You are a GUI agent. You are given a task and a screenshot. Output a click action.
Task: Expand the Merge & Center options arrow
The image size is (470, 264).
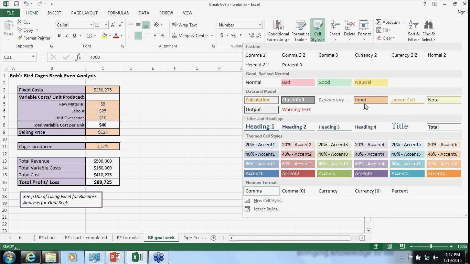pos(212,35)
